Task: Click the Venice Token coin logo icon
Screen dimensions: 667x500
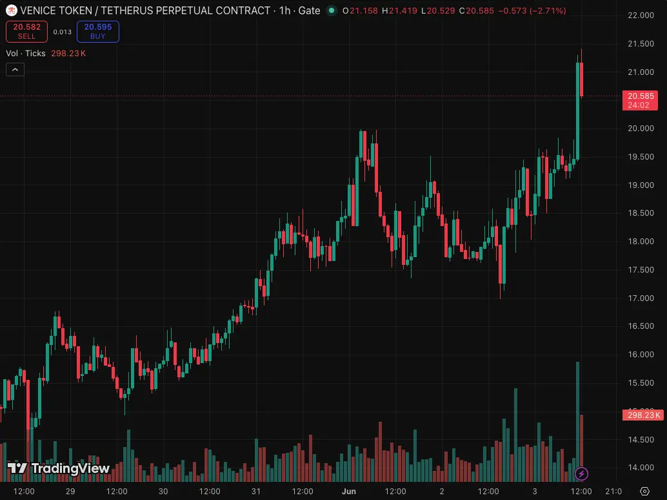Action: coord(12,10)
